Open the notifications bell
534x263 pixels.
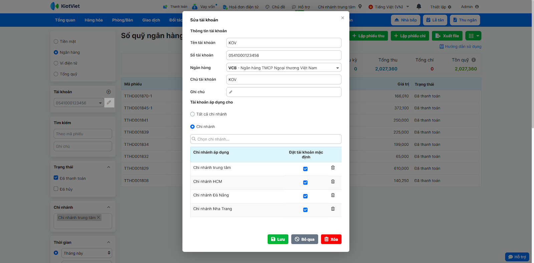419,6
